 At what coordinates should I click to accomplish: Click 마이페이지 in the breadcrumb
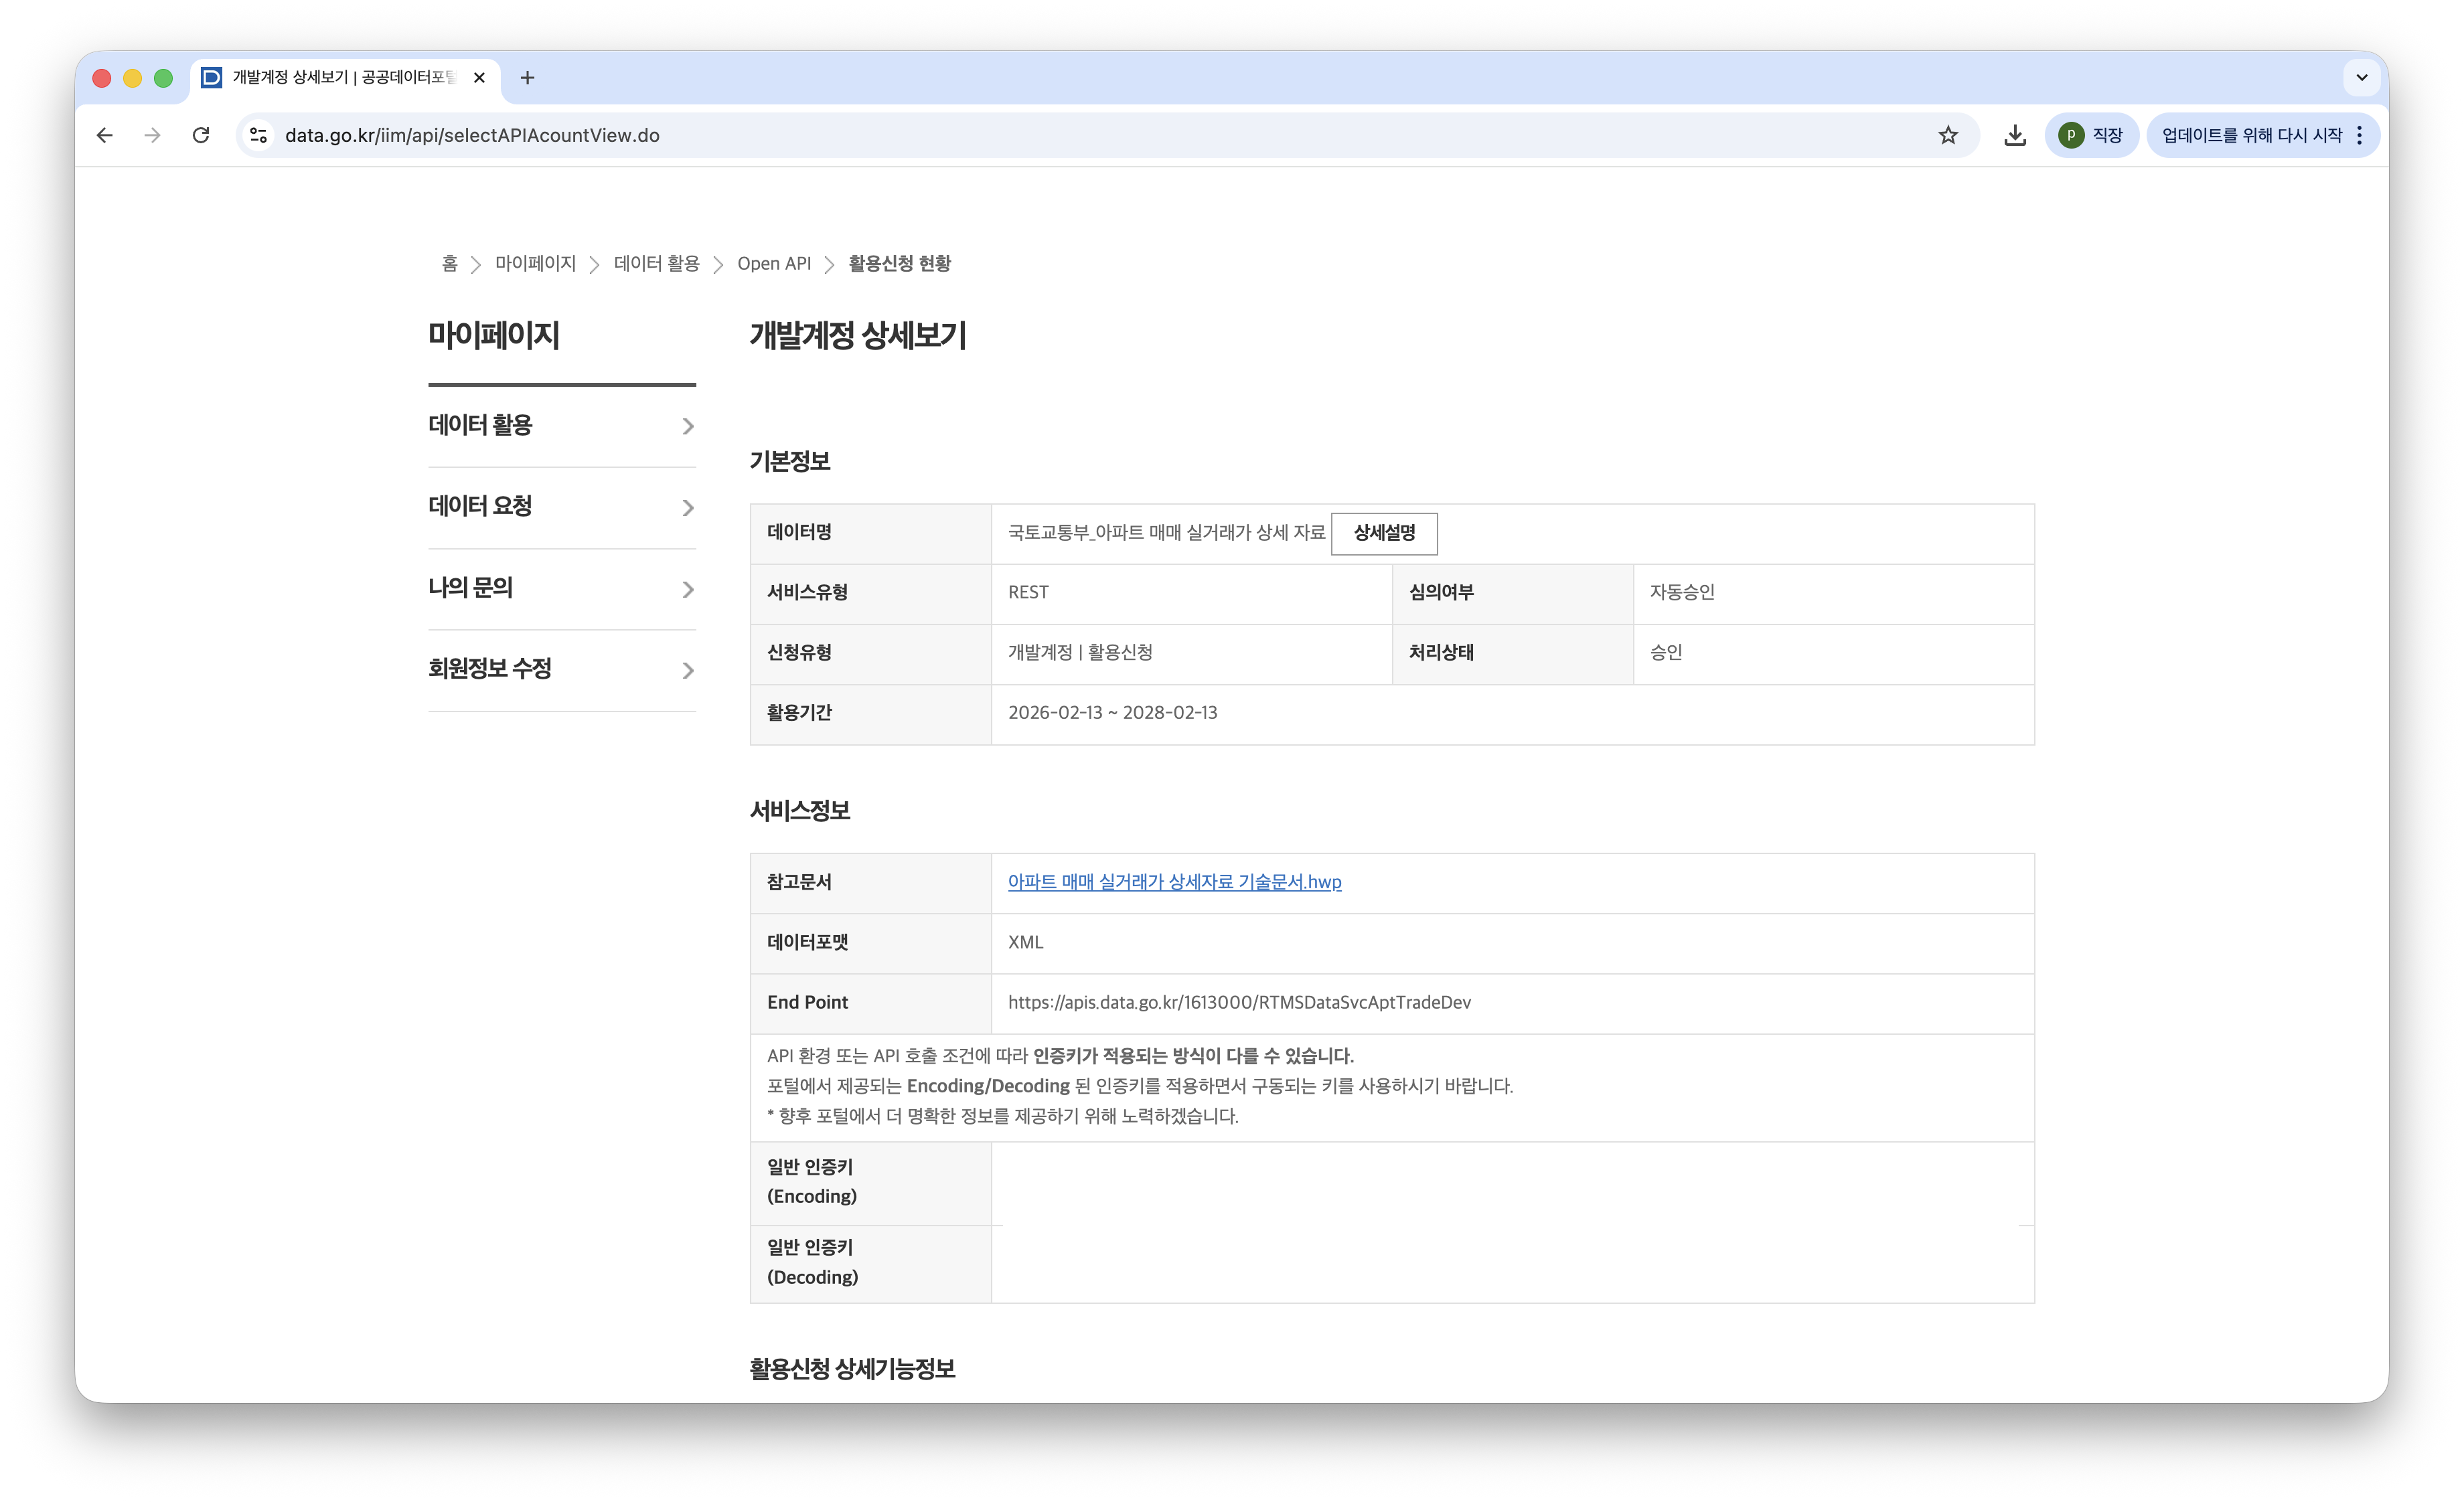point(535,264)
